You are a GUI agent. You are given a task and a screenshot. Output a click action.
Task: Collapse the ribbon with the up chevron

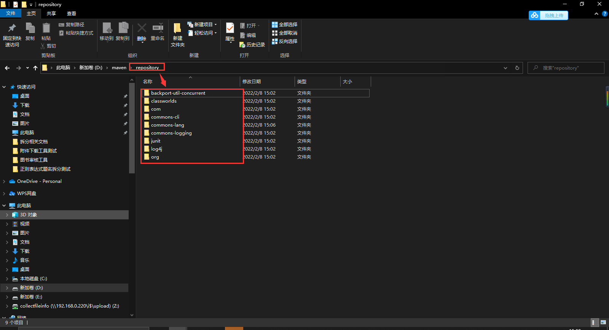pos(596,14)
